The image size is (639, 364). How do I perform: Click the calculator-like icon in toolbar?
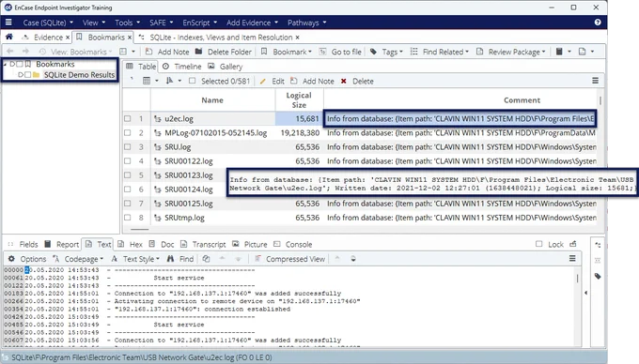pos(559,52)
